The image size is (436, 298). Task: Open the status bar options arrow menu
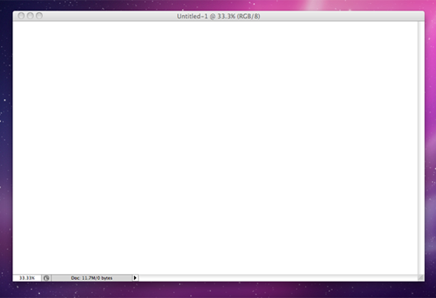click(x=135, y=278)
